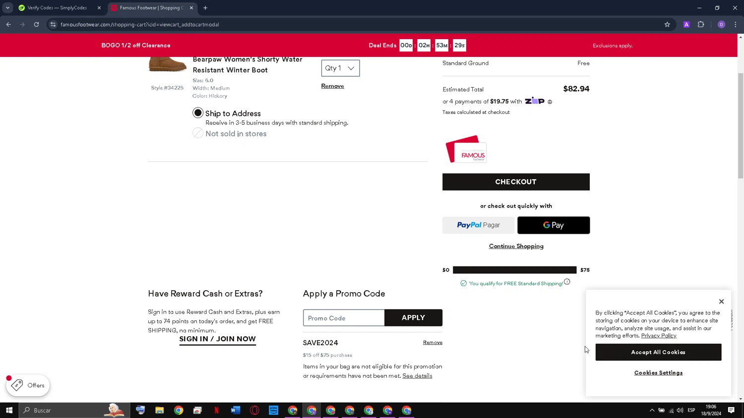Open the taskbar clock and date
Image resolution: width=744 pixels, height=418 pixels.
tap(711, 410)
